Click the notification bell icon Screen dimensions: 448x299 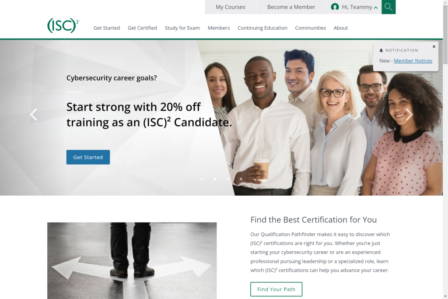(381, 50)
